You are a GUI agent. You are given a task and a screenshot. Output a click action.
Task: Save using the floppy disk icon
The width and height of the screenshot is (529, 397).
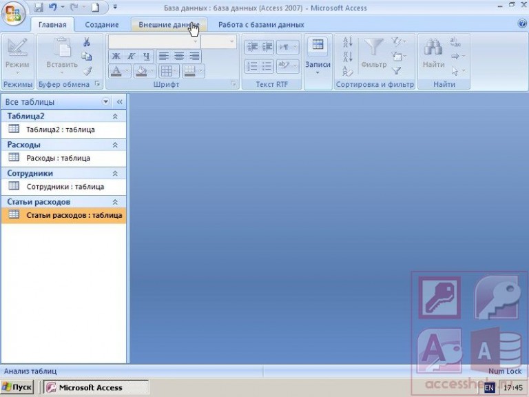39,8
